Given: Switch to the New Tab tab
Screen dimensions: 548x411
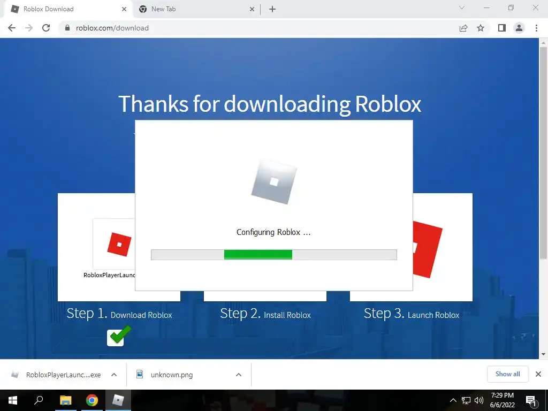Looking at the screenshot, I should (196, 9).
